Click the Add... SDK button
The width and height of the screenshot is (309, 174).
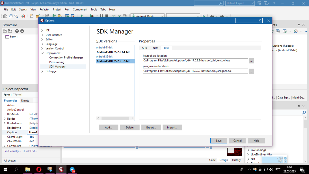point(108,127)
